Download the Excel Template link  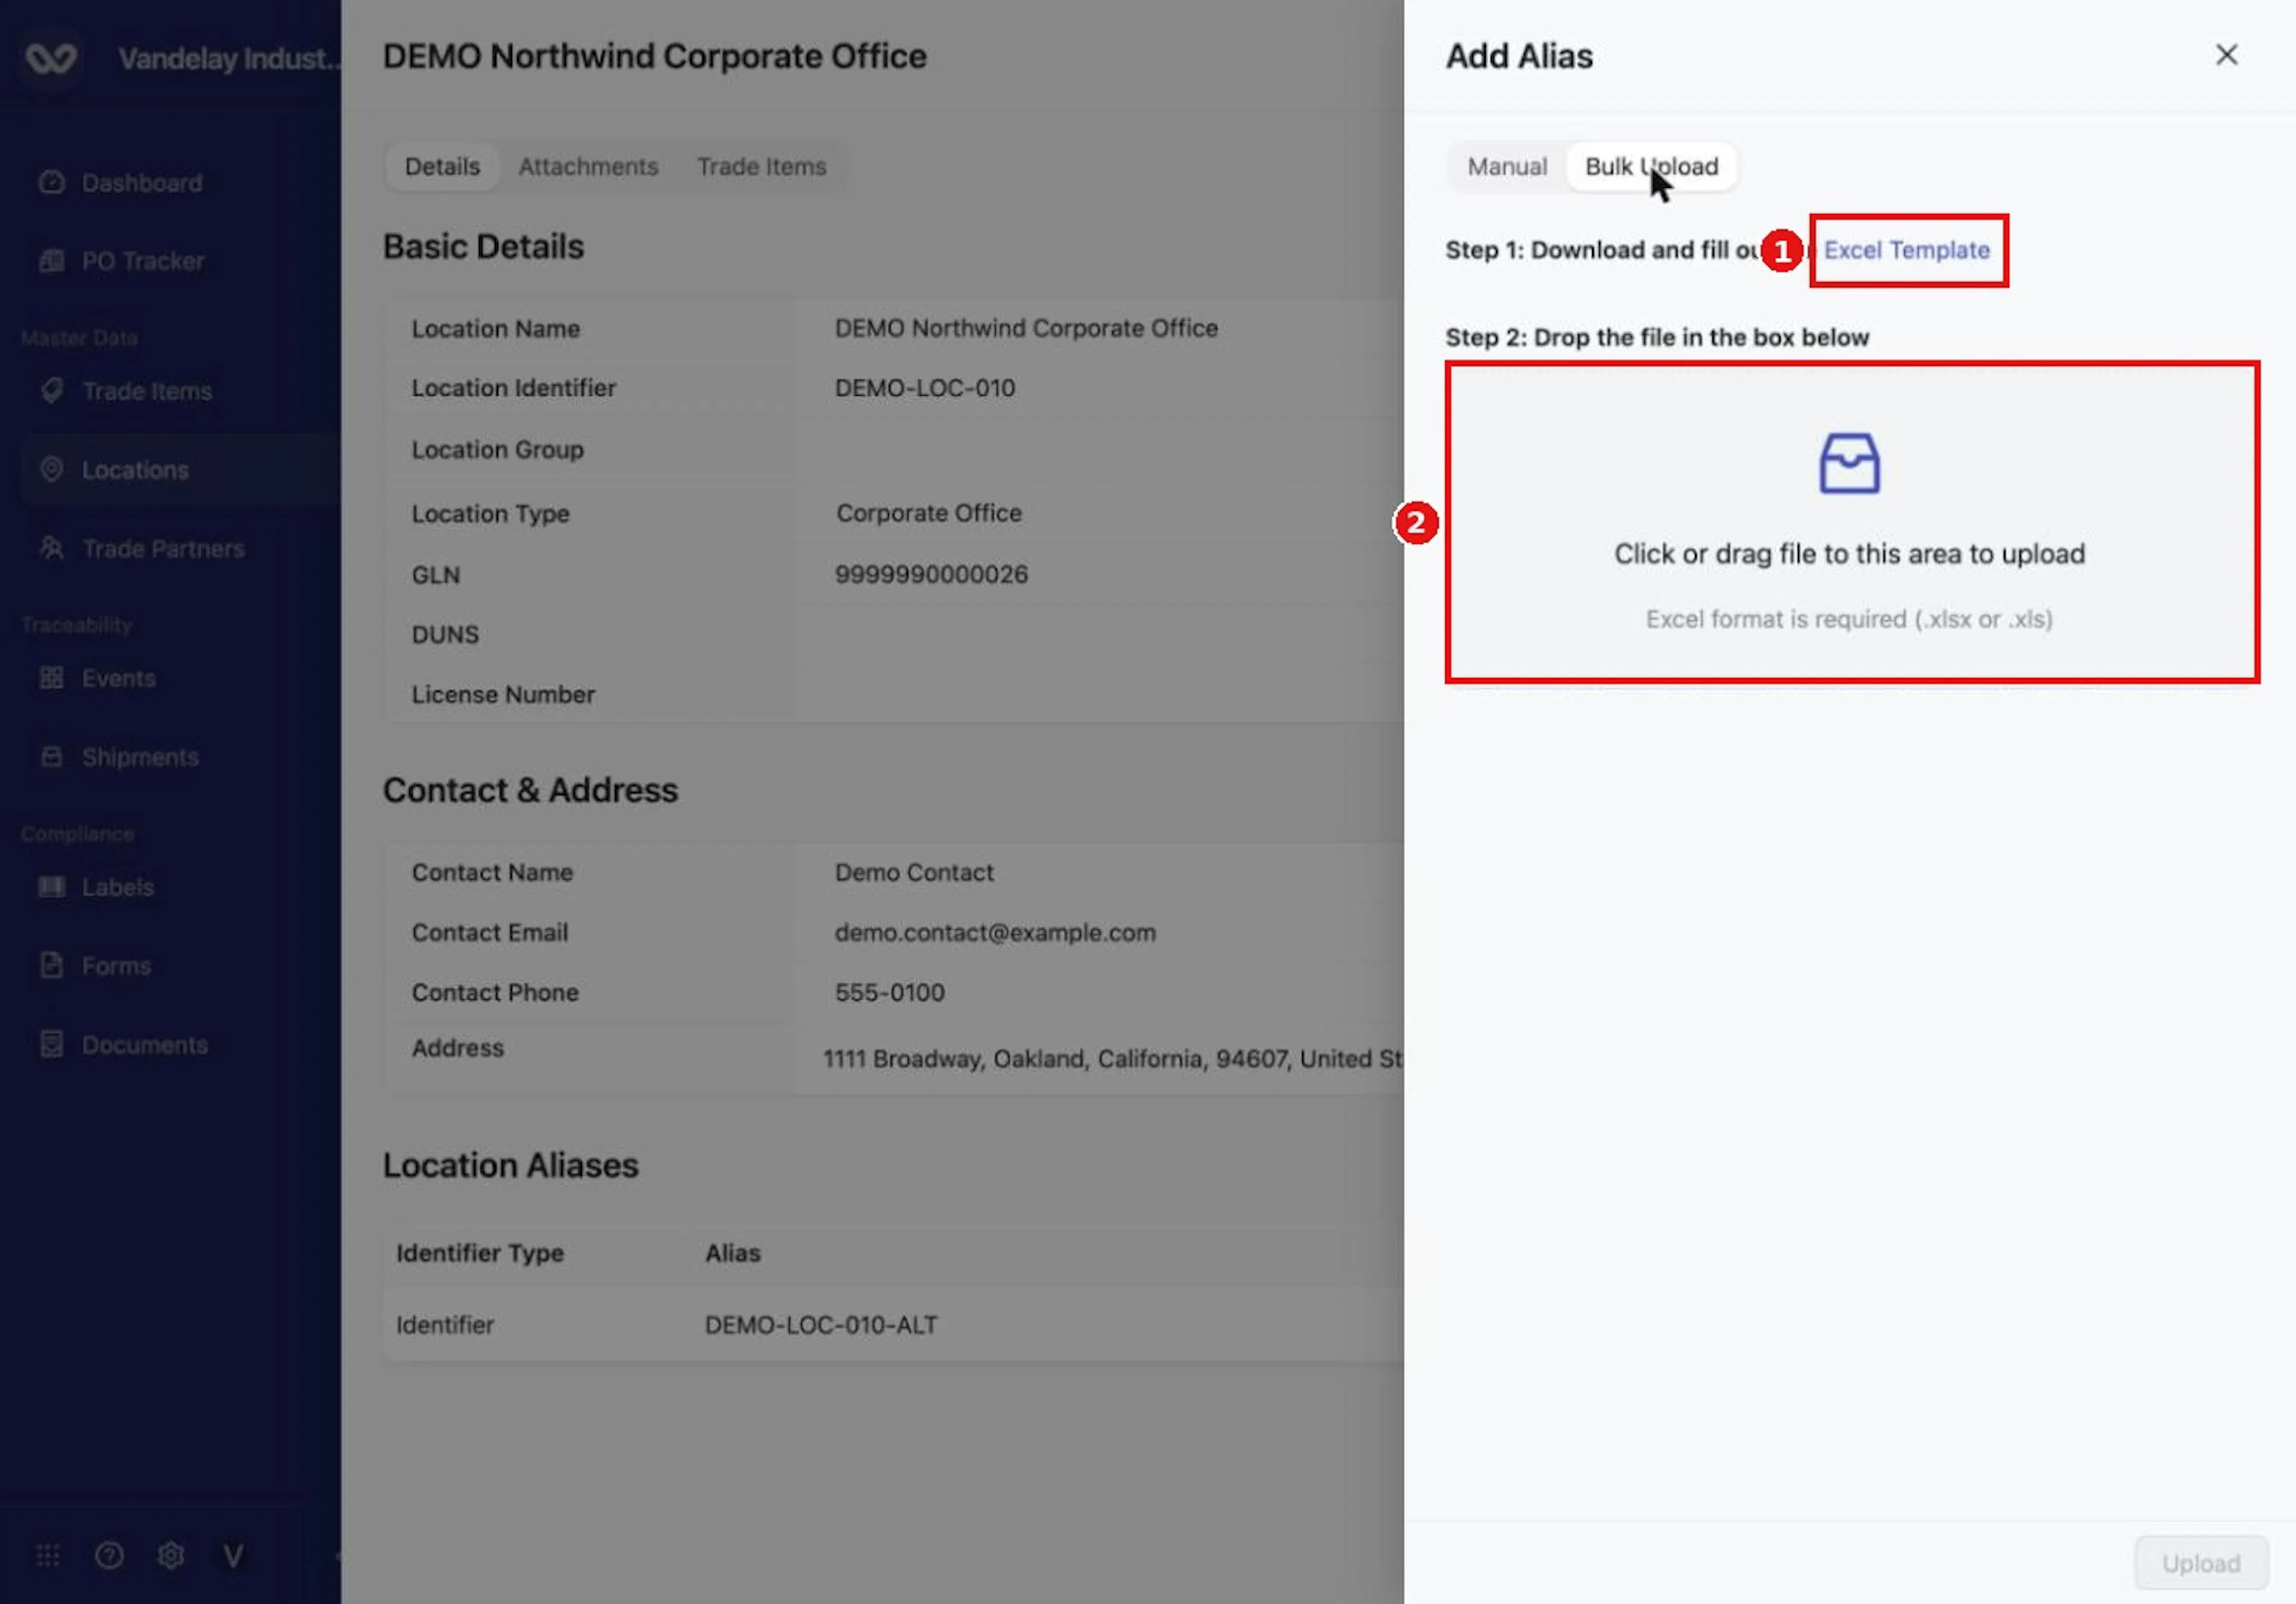1906,250
